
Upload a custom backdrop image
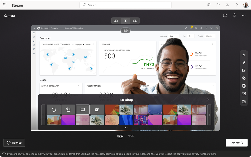click(68, 110)
